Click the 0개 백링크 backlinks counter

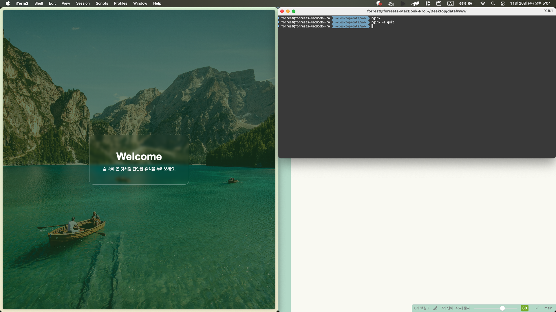[x=422, y=308]
